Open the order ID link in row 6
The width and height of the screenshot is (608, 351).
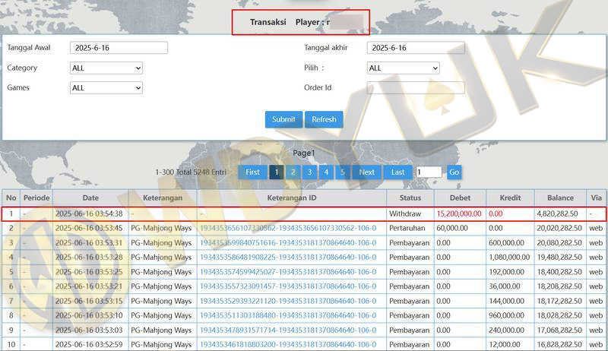tap(288, 286)
